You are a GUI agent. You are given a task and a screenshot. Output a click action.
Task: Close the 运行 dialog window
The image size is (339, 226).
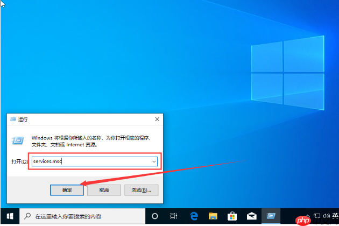157,119
